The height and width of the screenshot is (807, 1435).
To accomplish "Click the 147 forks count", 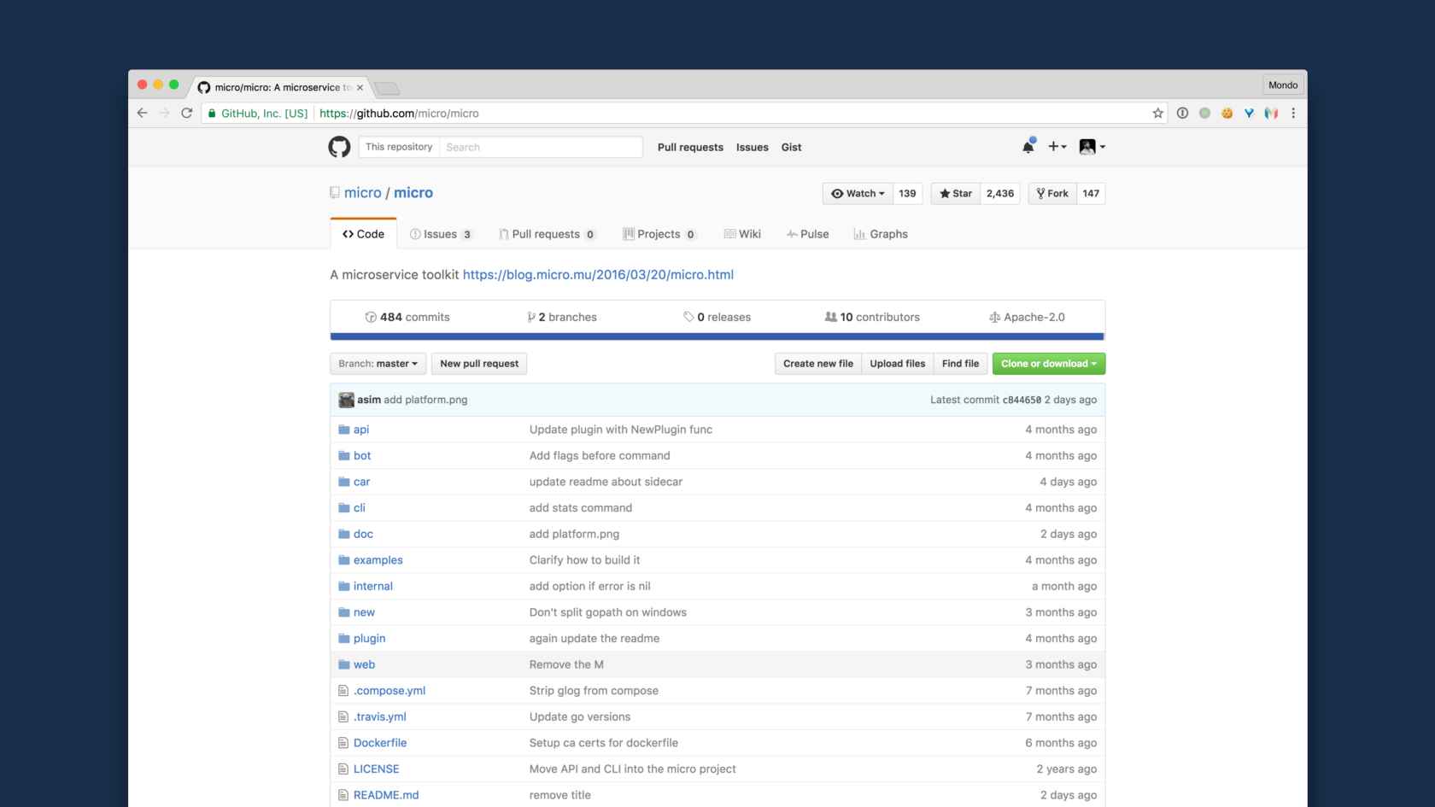I will click(1091, 194).
